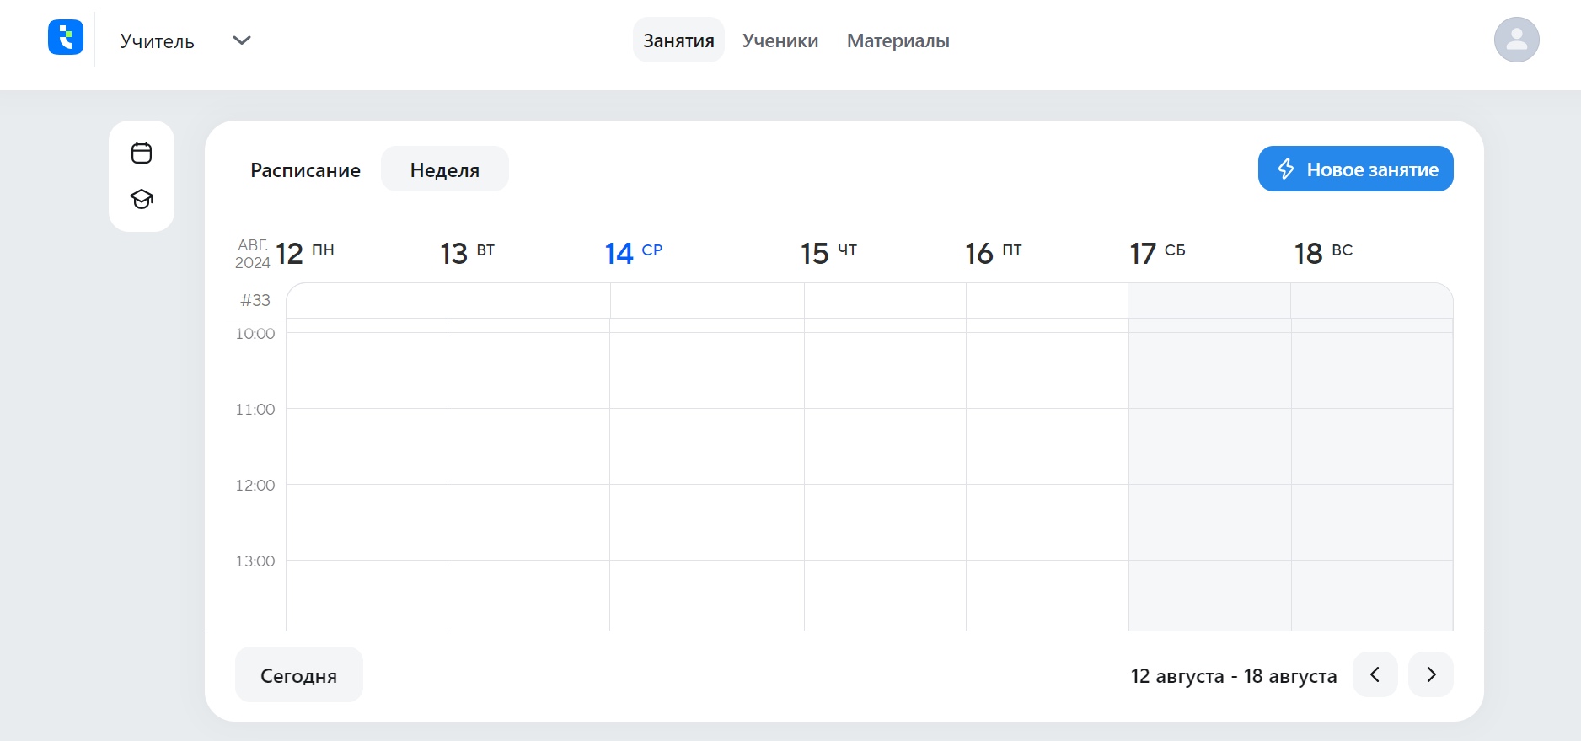Select Friday 12:00 time slot
The width and height of the screenshot is (1581, 741).
[1048, 522]
